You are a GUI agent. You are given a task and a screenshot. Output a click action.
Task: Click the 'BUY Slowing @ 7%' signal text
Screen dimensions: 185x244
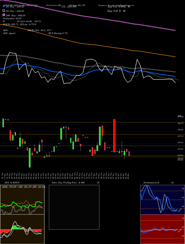coord(58,33)
